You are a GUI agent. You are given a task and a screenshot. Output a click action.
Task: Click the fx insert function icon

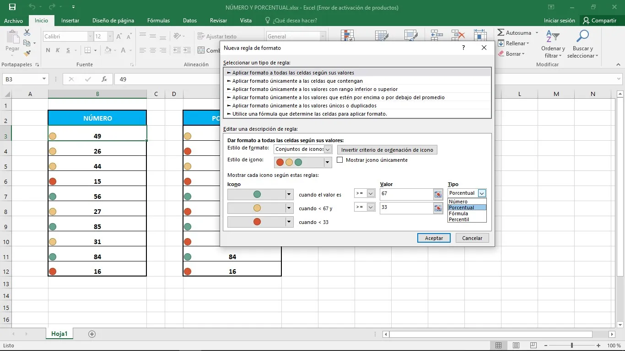tap(104, 79)
